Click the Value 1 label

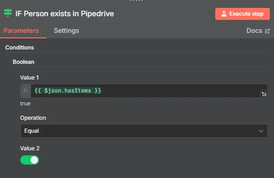pyautogui.click(x=29, y=78)
